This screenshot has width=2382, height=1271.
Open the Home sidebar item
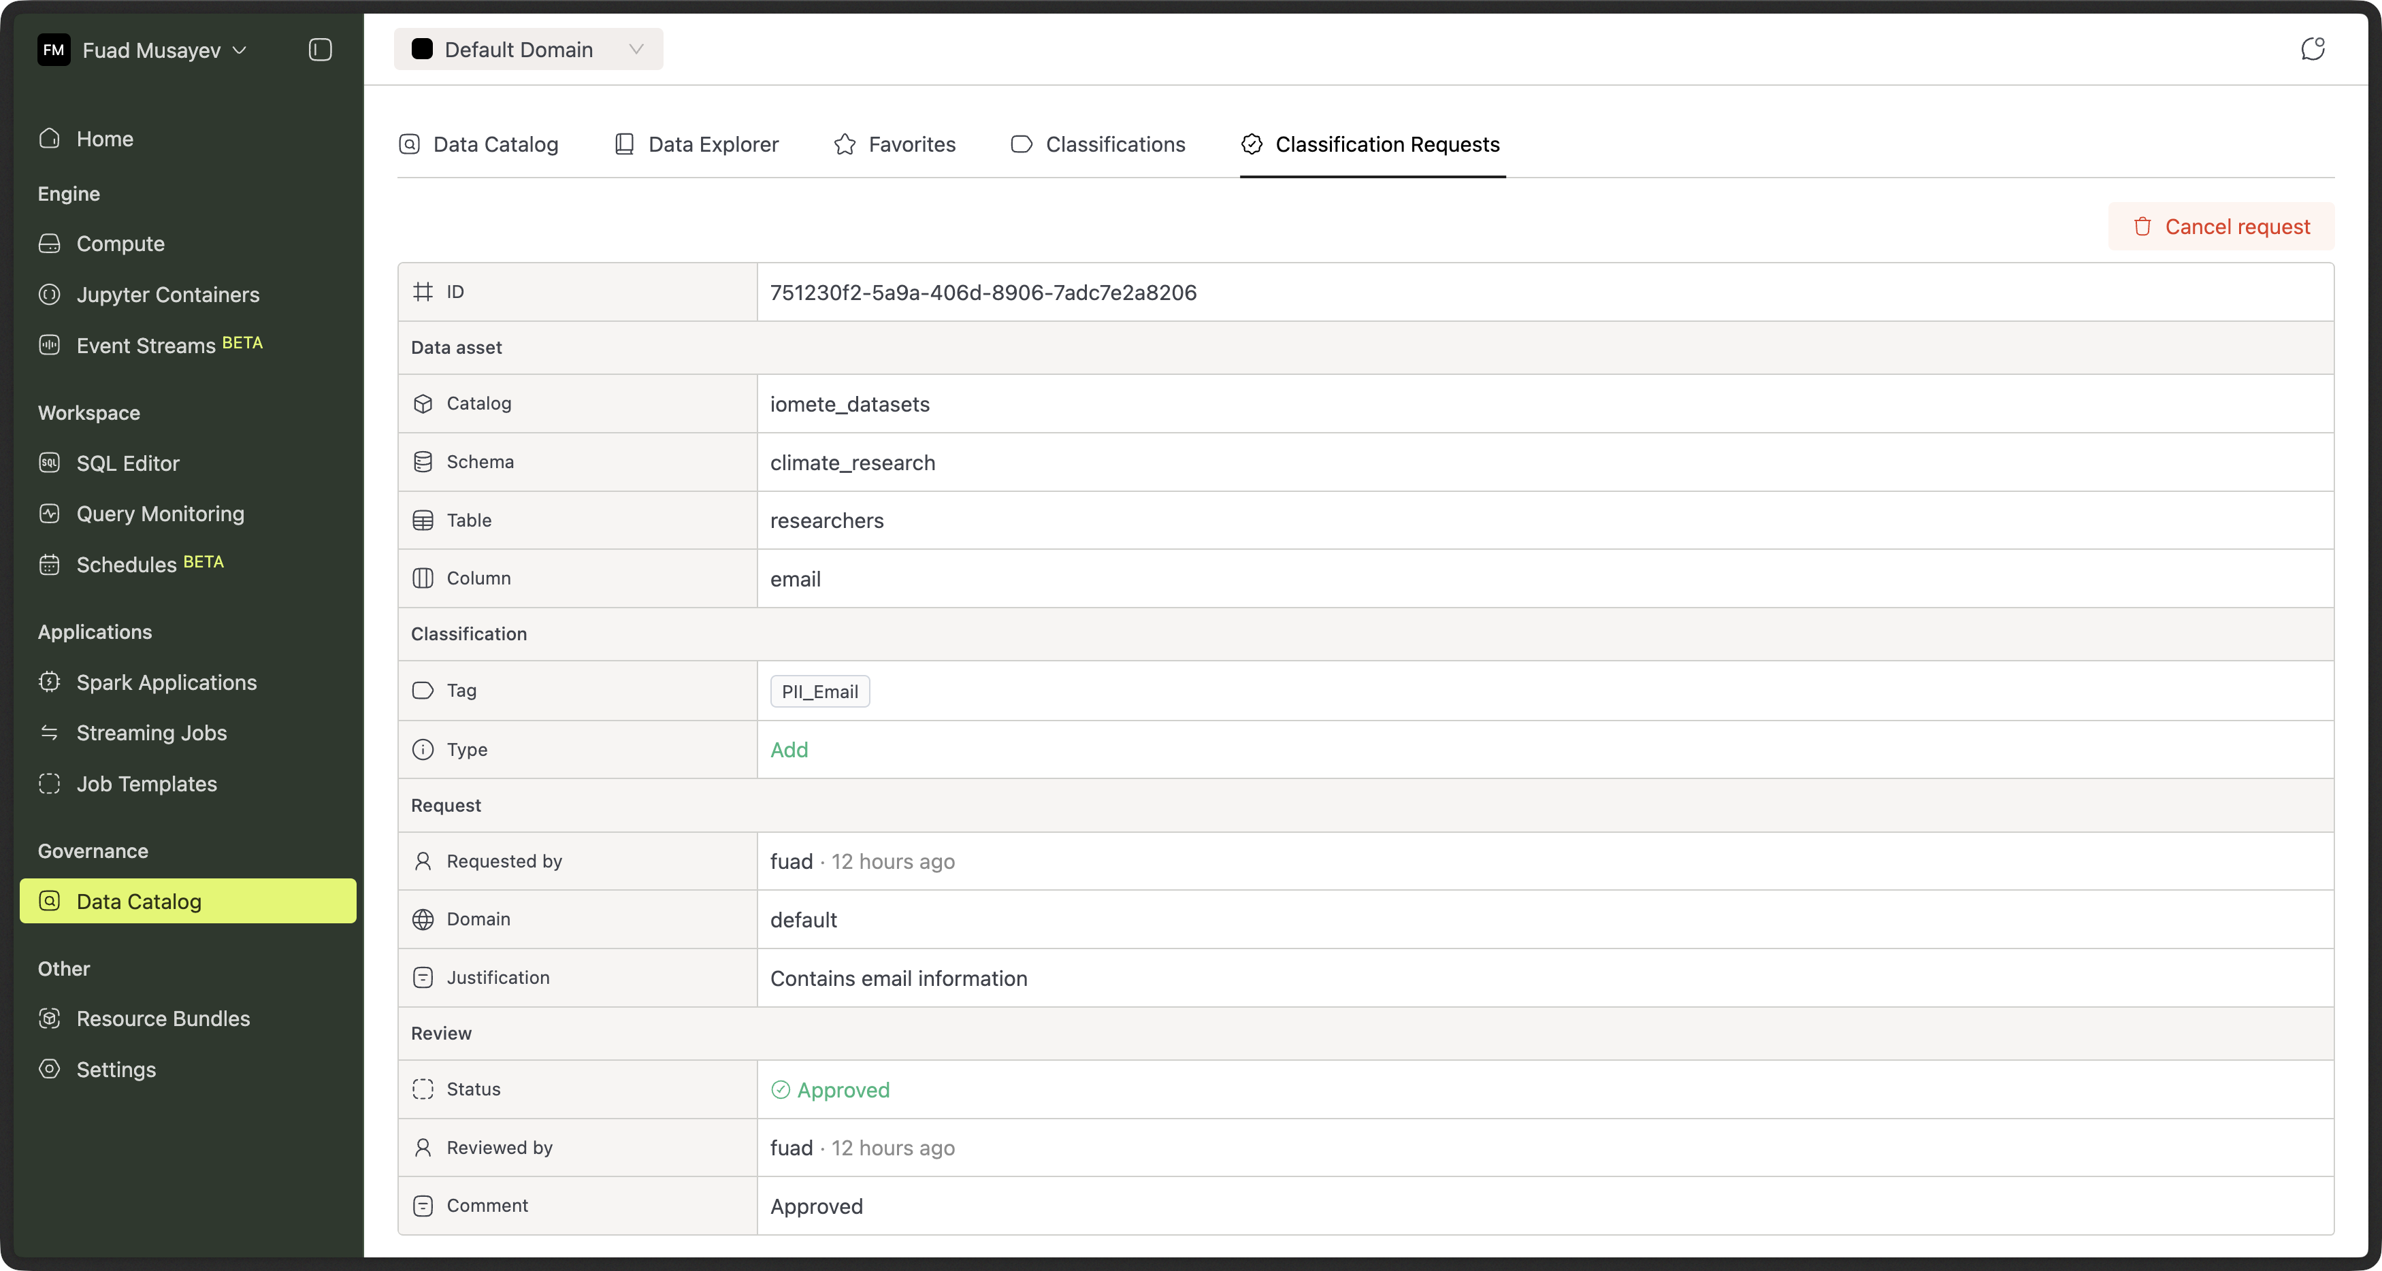click(x=105, y=139)
